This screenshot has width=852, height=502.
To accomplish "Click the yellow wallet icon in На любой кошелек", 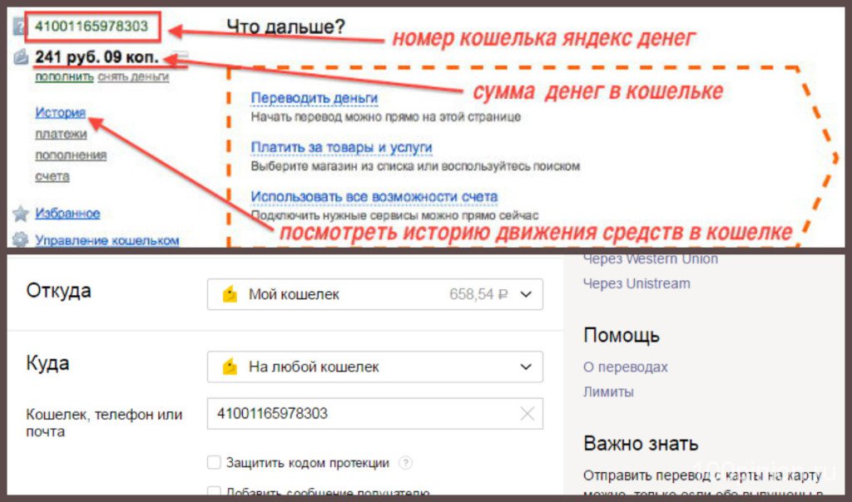I will pos(230,367).
